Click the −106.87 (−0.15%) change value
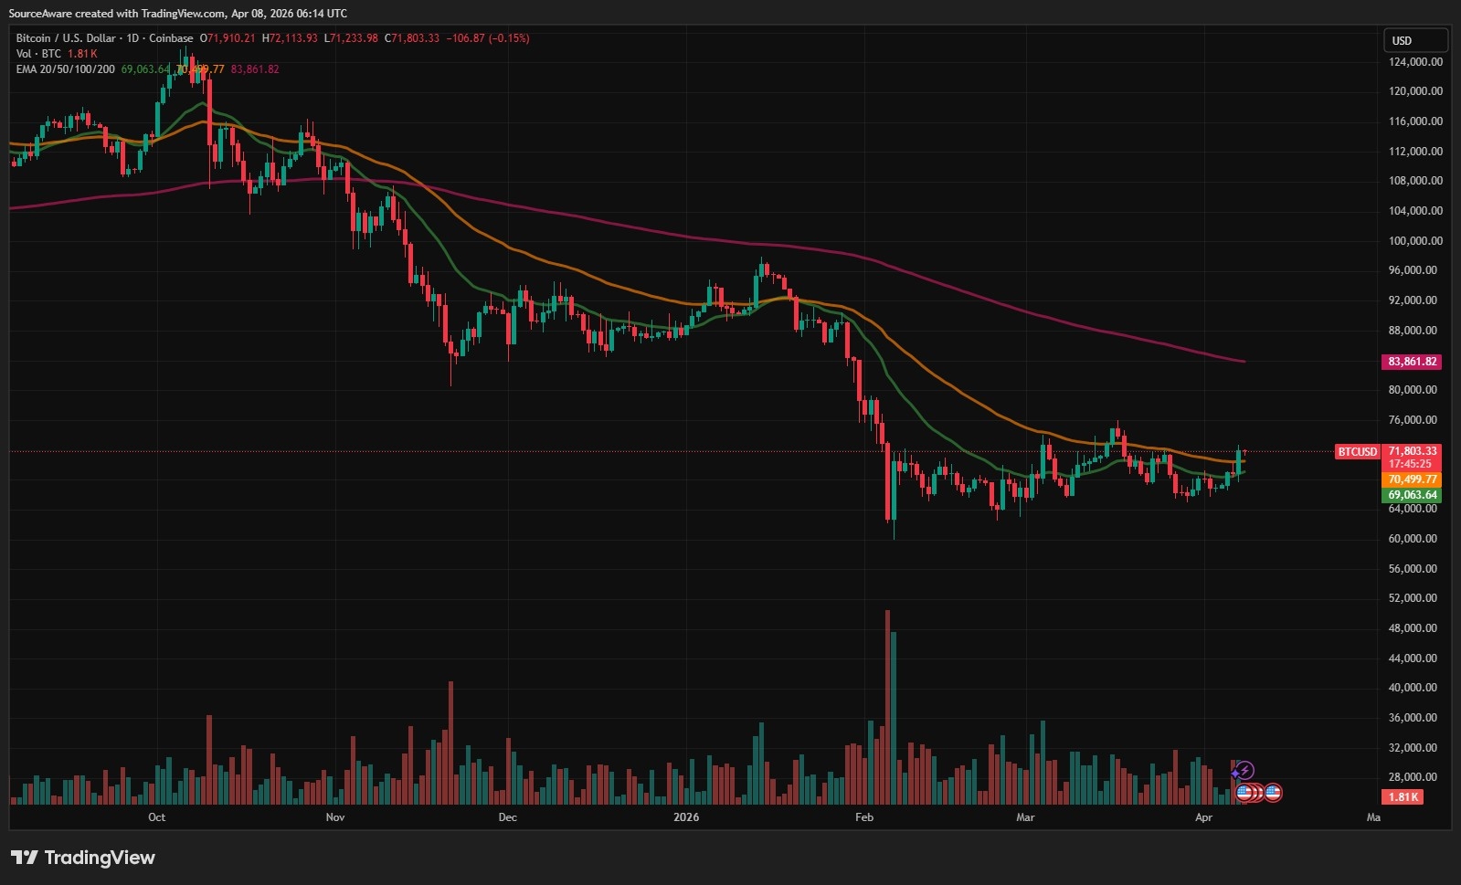This screenshot has width=1461, height=885. click(x=487, y=38)
